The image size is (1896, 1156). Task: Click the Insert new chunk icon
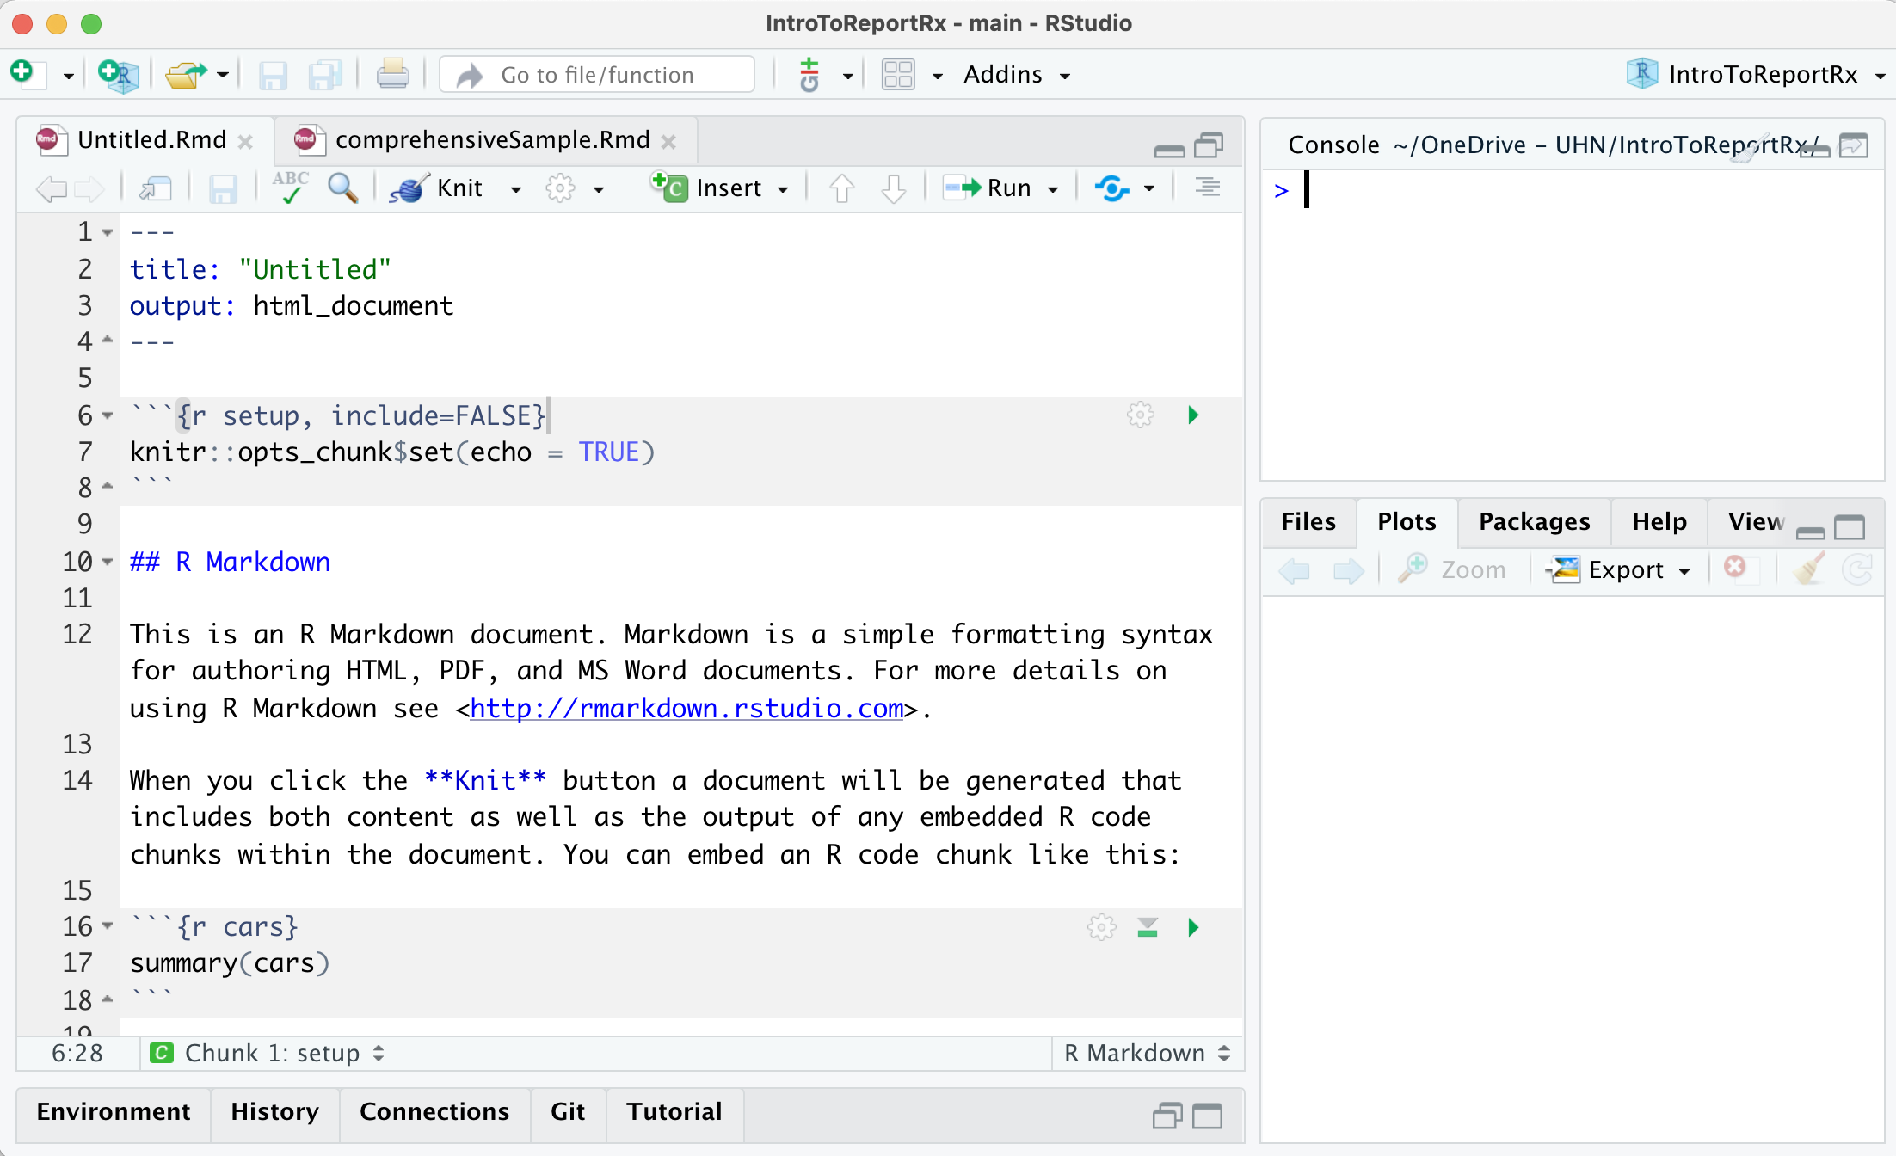pyautogui.click(x=668, y=187)
